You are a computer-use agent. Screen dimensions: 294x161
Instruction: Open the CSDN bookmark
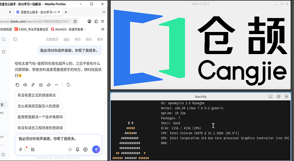click(31, 29)
